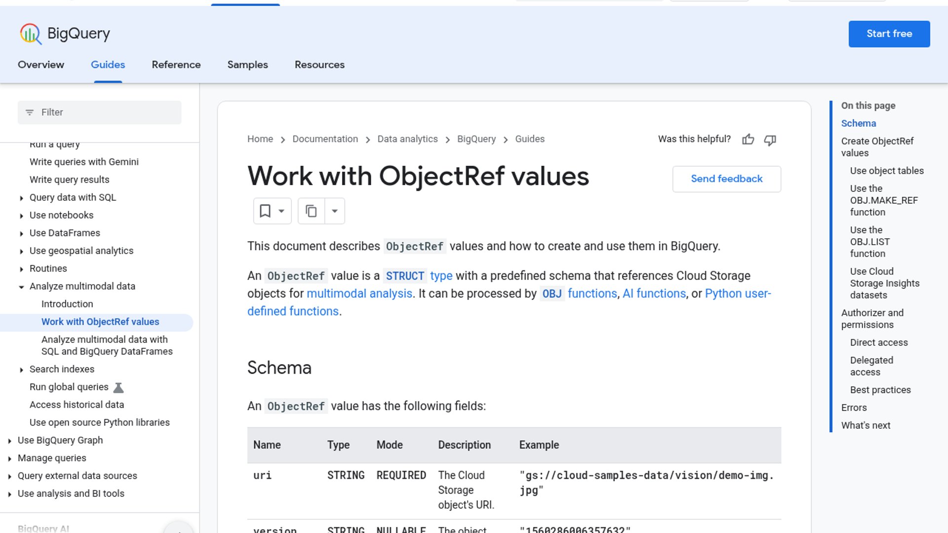
Task: Jump to Best practices in page outline
Action: pyautogui.click(x=880, y=390)
